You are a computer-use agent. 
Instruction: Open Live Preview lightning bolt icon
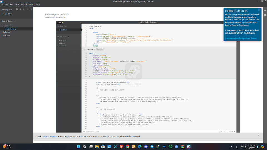coord(264,11)
